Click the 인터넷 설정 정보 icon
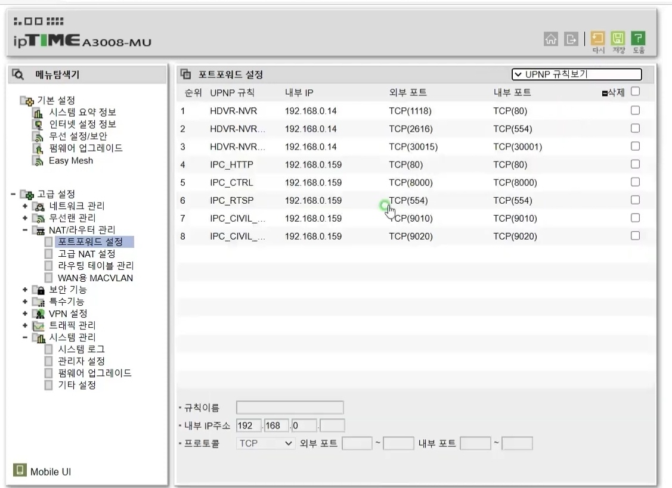This screenshot has height=488, width=672. coord(38,125)
